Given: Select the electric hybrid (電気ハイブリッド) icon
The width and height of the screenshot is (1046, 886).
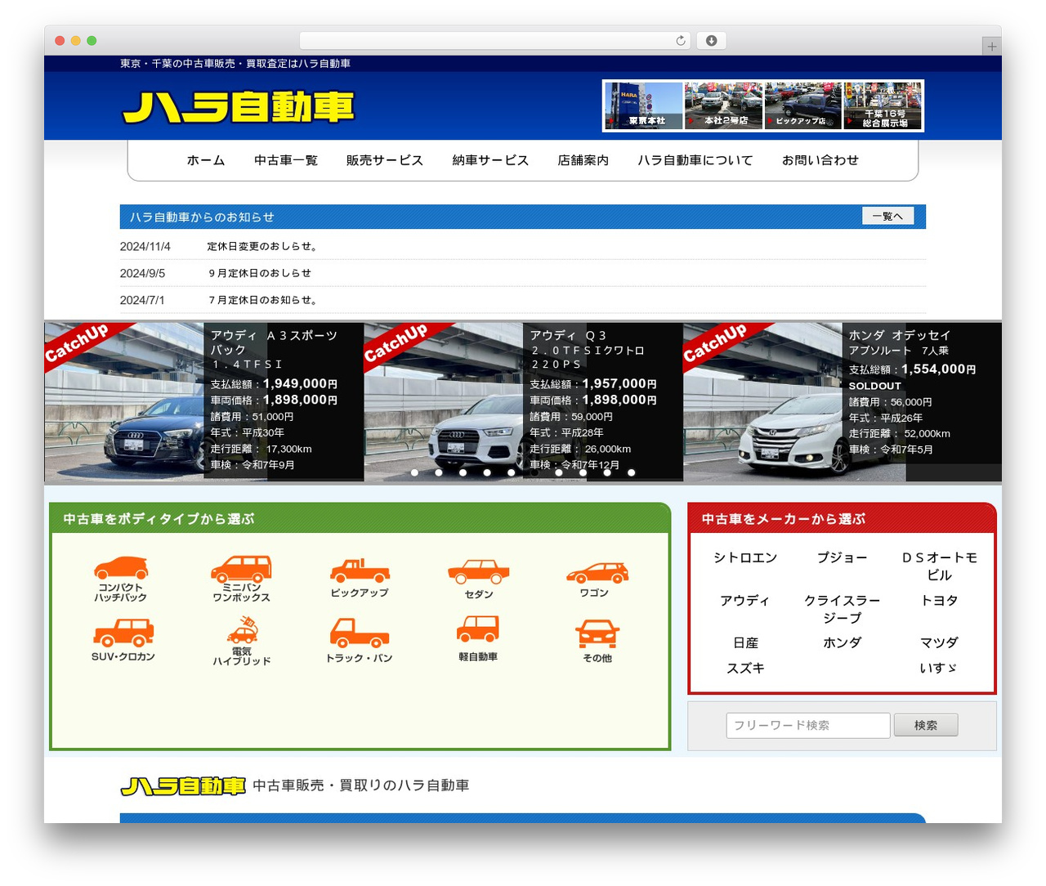Looking at the screenshot, I should [x=241, y=642].
